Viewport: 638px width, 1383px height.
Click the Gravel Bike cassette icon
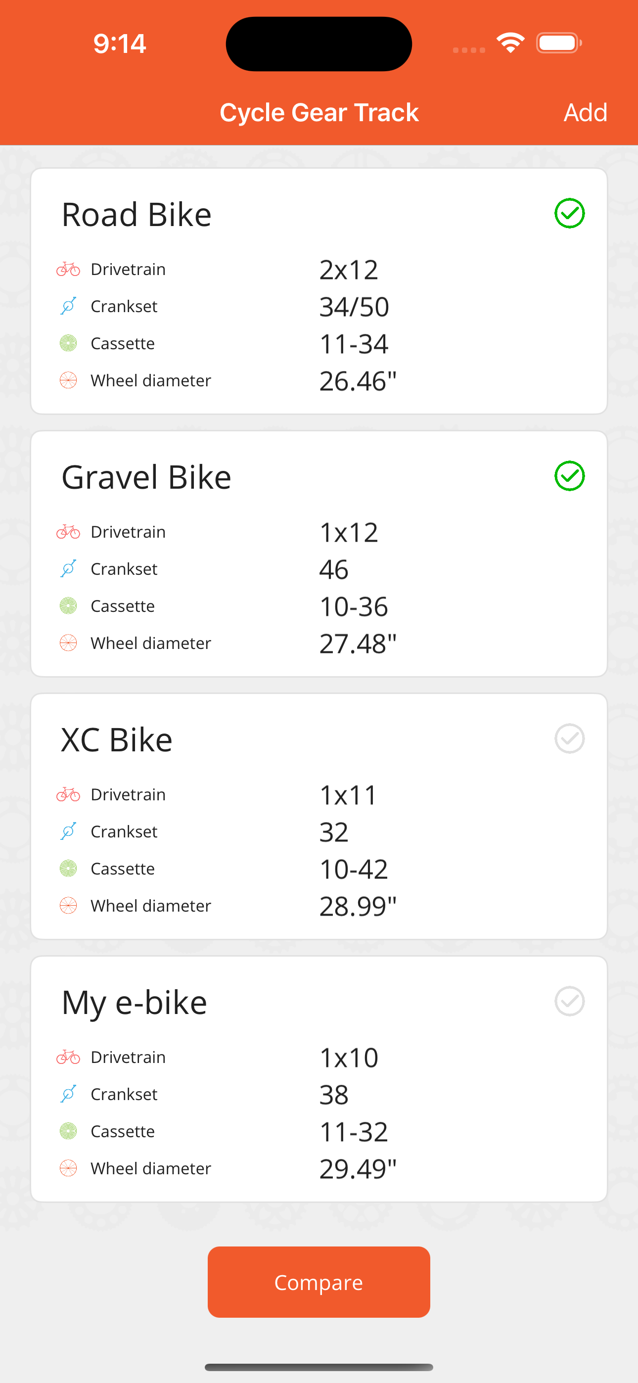point(68,605)
